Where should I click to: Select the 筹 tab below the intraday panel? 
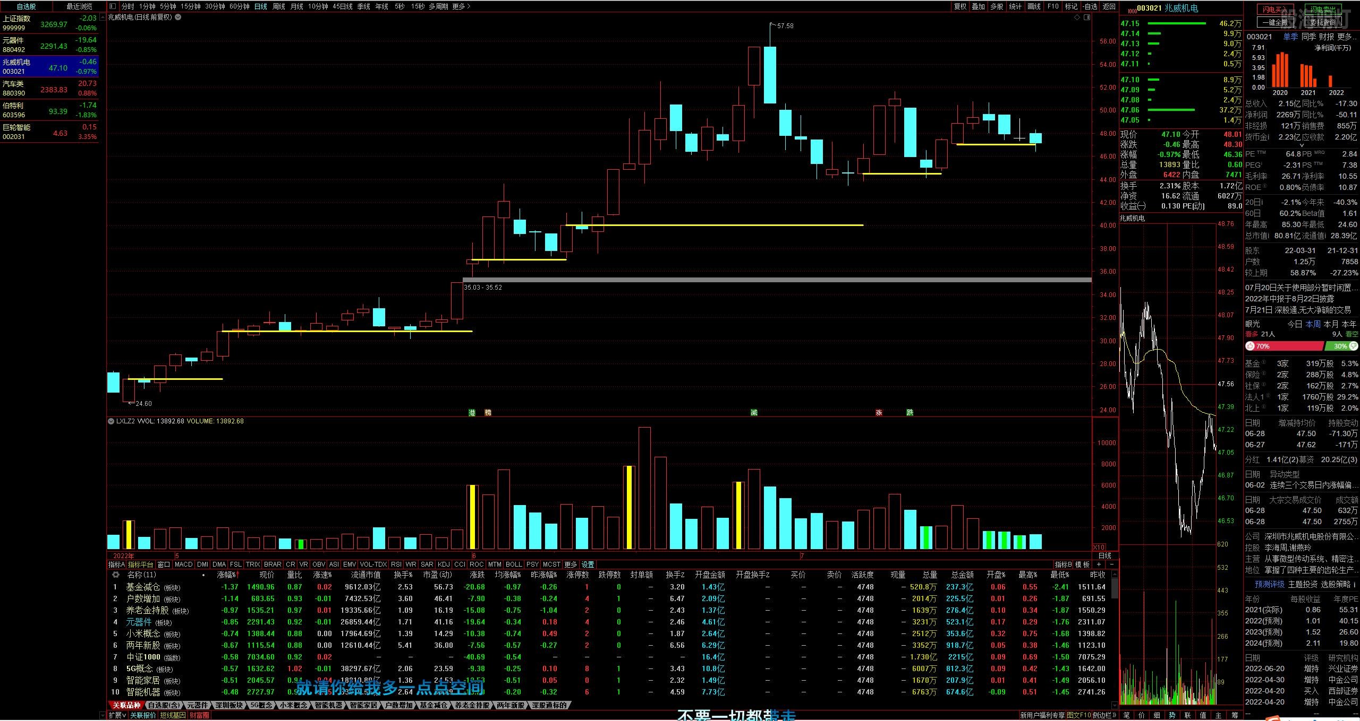pos(1235,715)
